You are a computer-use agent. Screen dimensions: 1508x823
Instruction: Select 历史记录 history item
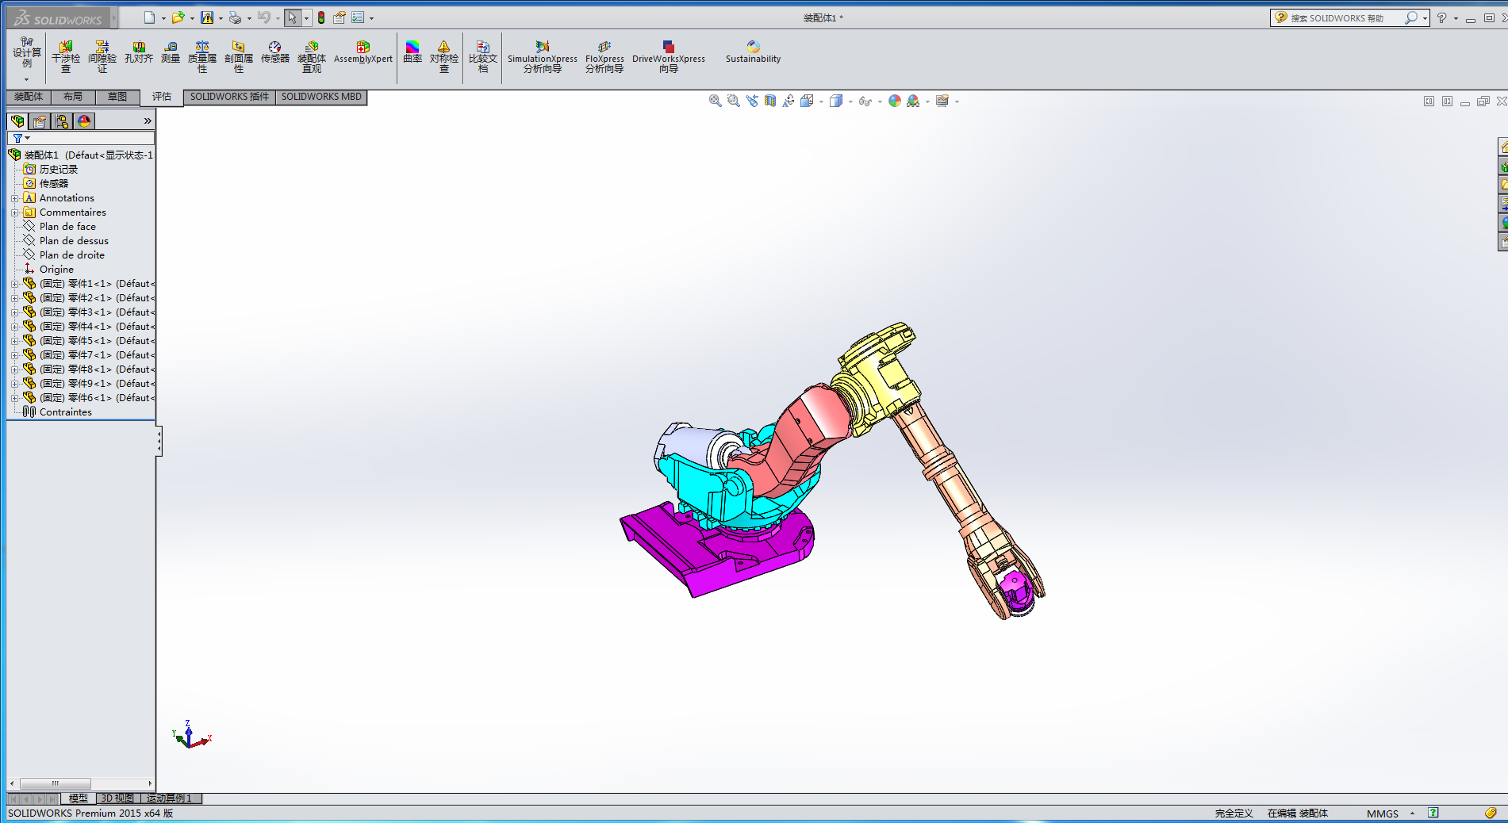pyautogui.click(x=59, y=170)
